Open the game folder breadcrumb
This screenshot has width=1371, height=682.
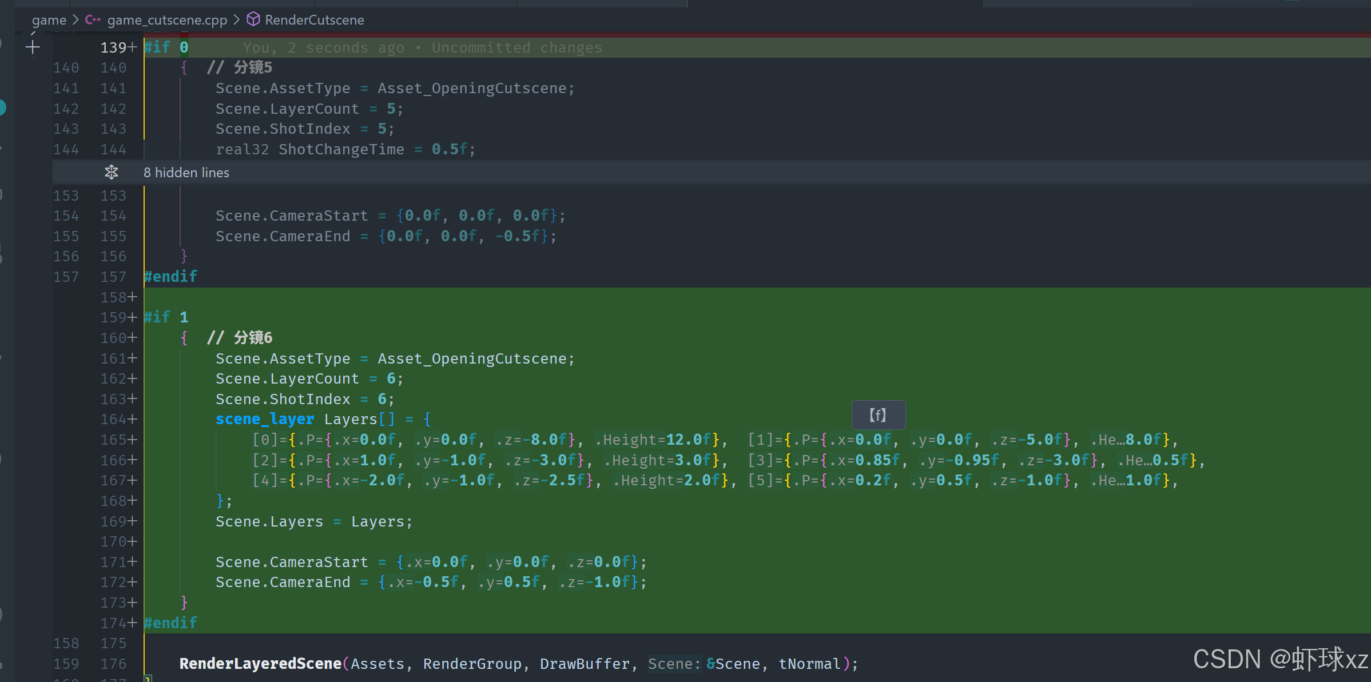coord(49,20)
